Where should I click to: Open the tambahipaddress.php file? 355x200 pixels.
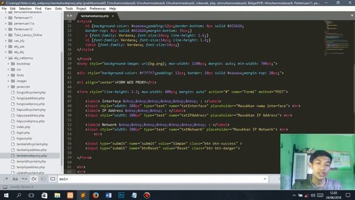point(32,150)
